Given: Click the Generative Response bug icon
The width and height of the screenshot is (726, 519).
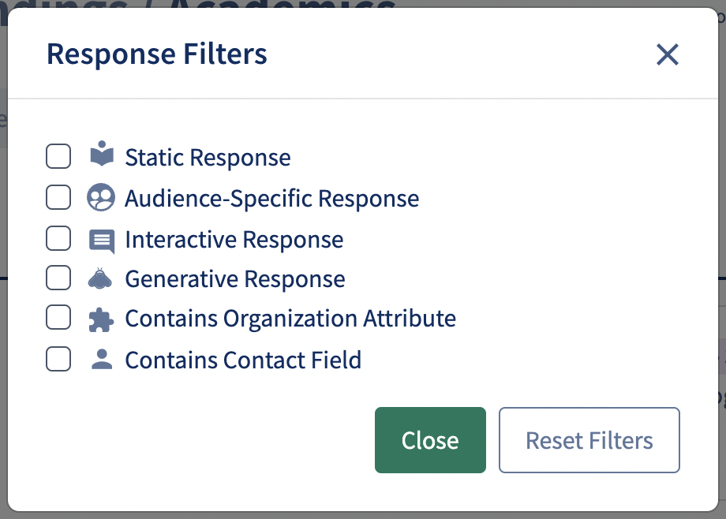Looking at the screenshot, I should 101,278.
